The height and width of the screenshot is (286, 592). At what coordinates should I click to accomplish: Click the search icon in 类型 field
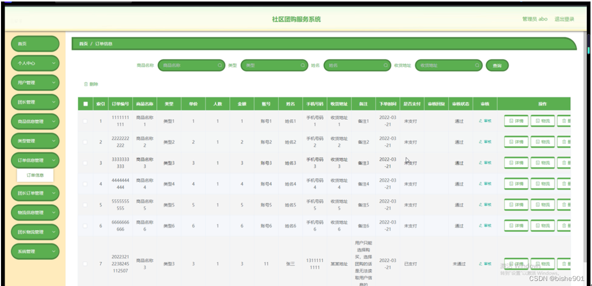coord(303,65)
